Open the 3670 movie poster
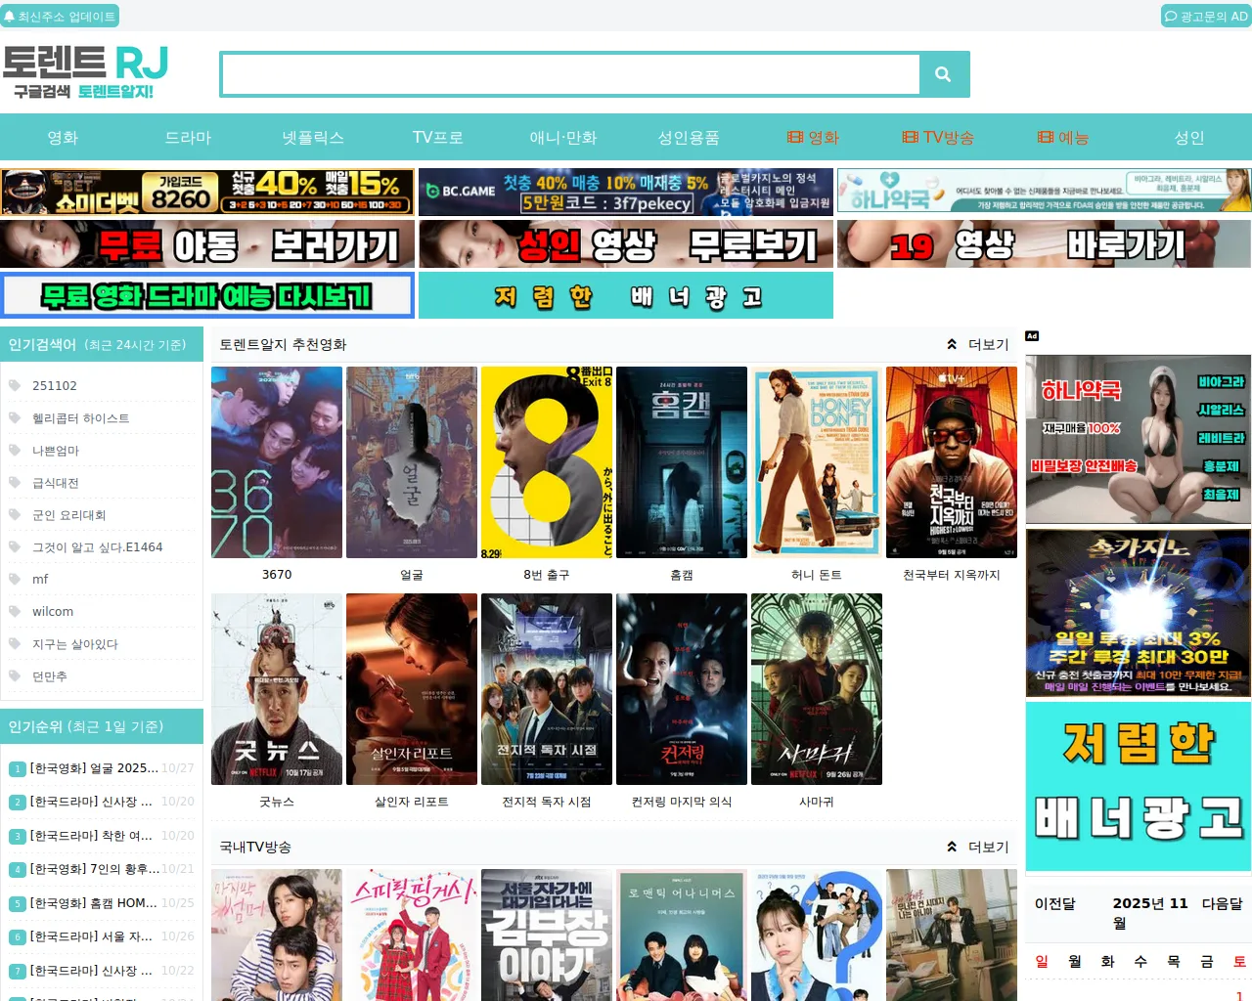Image resolution: width=1252 pixels, height=1001 pixels. [277, 462]
